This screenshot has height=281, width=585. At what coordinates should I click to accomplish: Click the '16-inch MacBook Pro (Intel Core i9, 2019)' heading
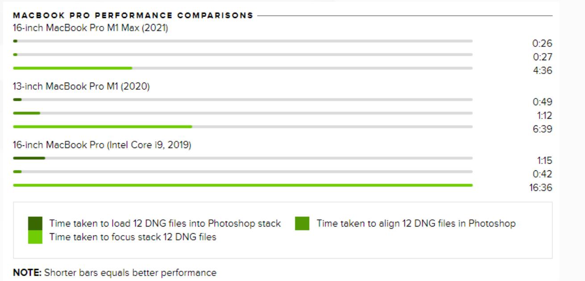(102, 145)
